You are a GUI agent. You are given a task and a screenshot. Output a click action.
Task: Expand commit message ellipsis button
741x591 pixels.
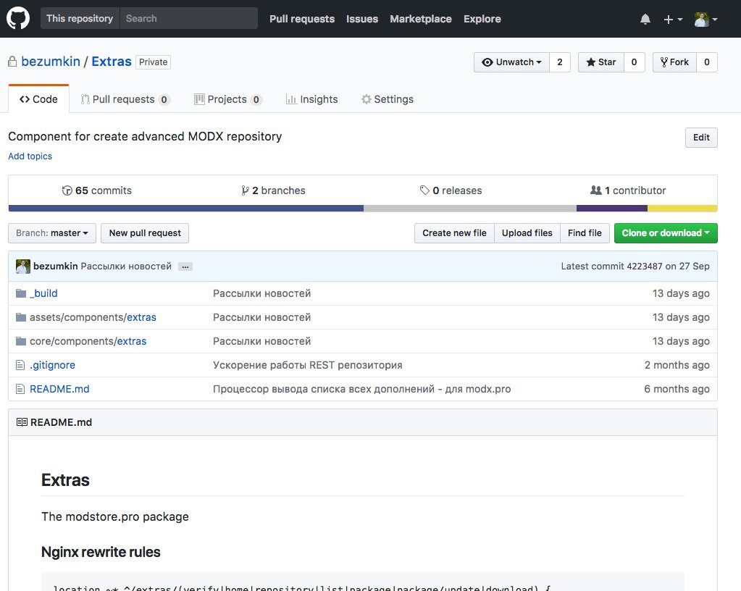click(x=185, y=267)
